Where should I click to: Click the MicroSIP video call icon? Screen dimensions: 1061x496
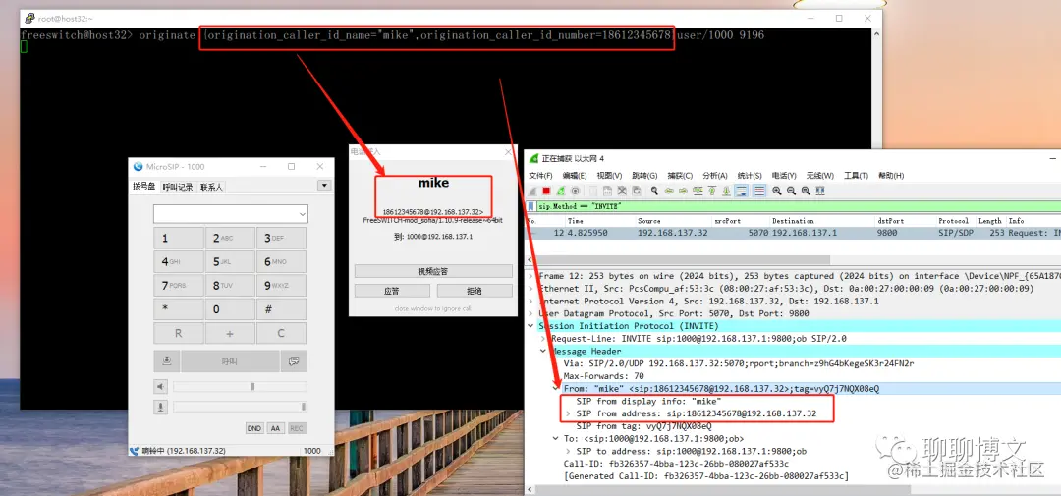(x=166, y=361)
